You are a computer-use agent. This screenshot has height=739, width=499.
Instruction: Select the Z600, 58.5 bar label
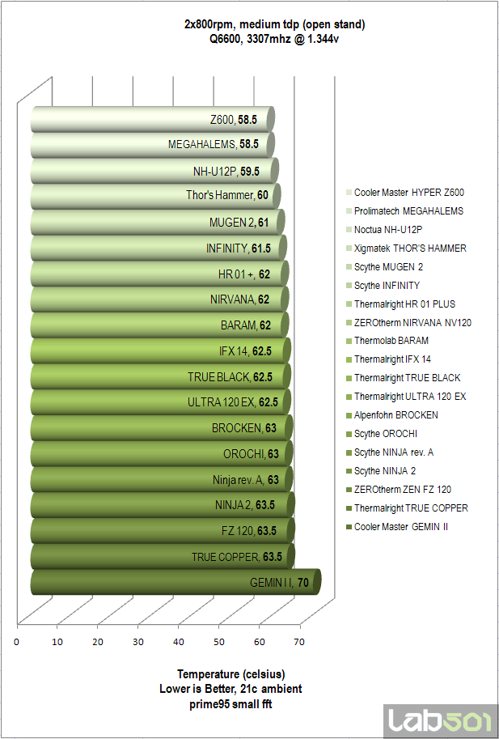234,120
